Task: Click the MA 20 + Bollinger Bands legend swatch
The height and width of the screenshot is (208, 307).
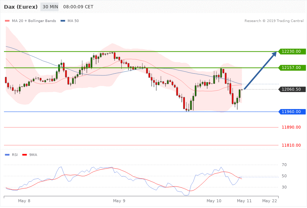Action: (7, 21)
